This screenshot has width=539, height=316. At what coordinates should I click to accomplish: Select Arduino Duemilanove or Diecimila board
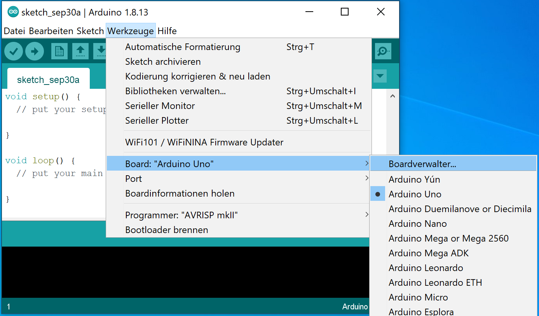tap(453, 209)
